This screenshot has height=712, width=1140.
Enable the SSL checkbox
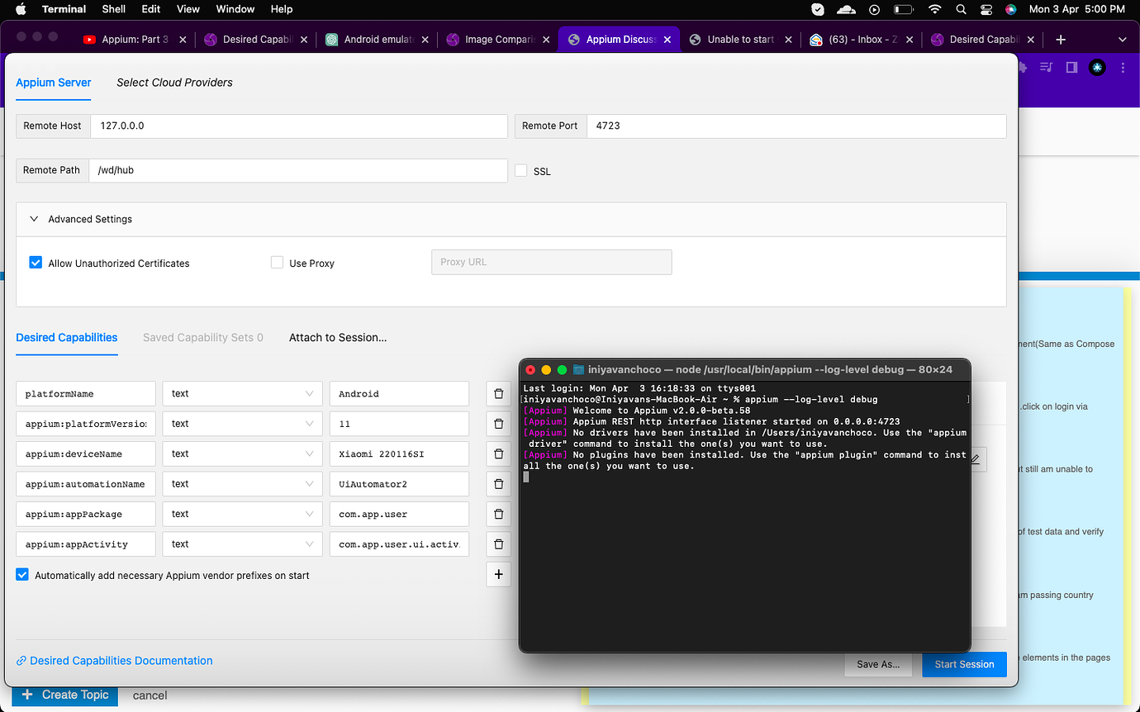click(x=520, y=170)
